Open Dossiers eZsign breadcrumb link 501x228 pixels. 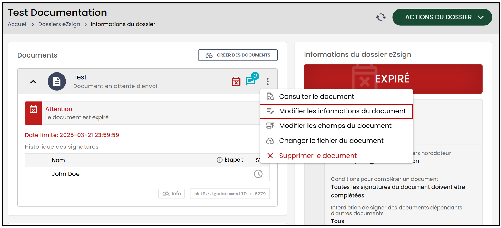coord(59,24)
